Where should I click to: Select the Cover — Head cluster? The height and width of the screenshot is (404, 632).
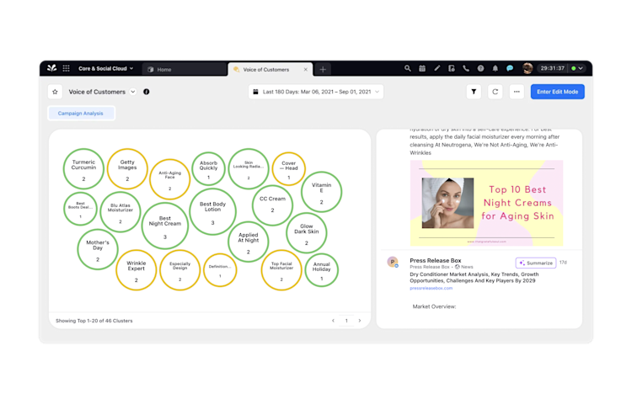(x=288, y=168)
